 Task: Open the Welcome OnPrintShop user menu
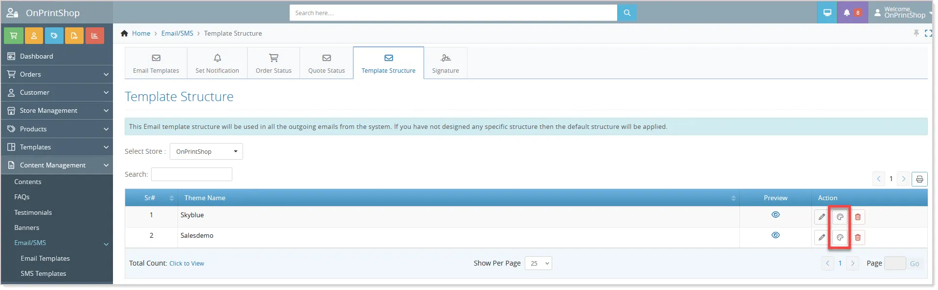click(x=901, y=13)
